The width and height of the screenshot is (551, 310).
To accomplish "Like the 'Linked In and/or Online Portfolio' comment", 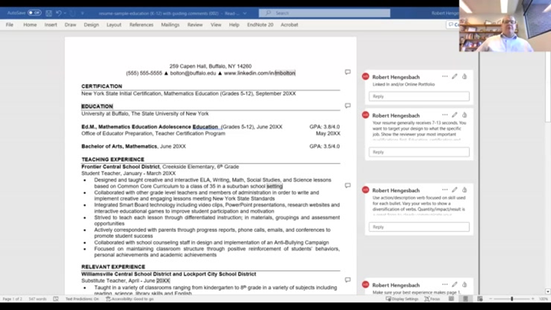I will (x=465, y=77).
